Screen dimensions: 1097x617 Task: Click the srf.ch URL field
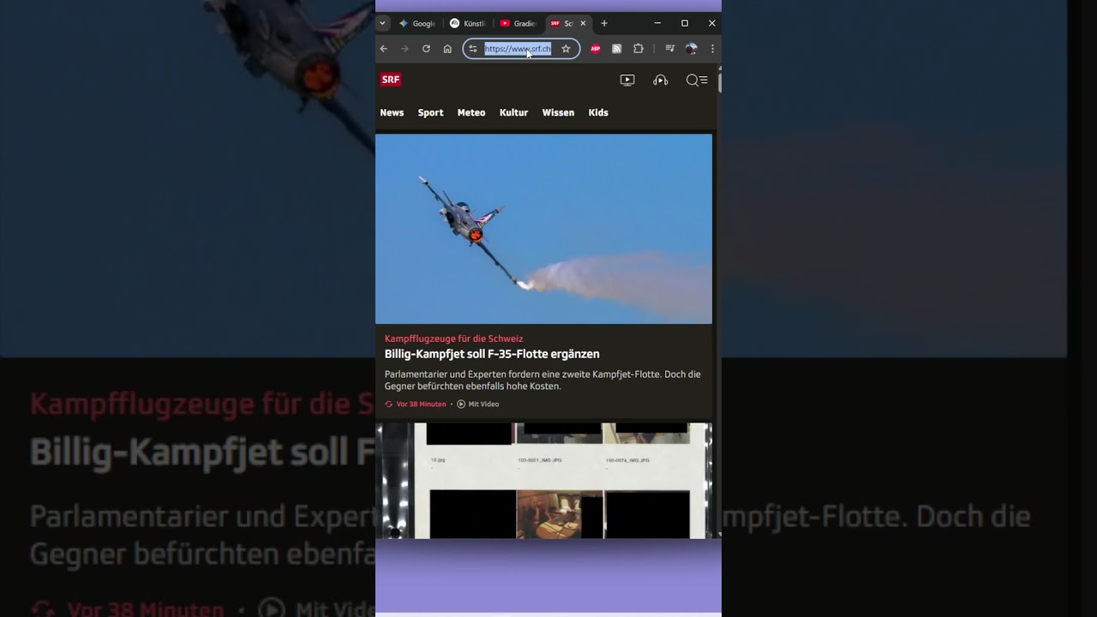518,49
